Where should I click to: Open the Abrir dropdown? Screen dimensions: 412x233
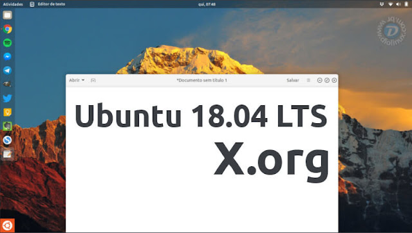click(77, 80)
